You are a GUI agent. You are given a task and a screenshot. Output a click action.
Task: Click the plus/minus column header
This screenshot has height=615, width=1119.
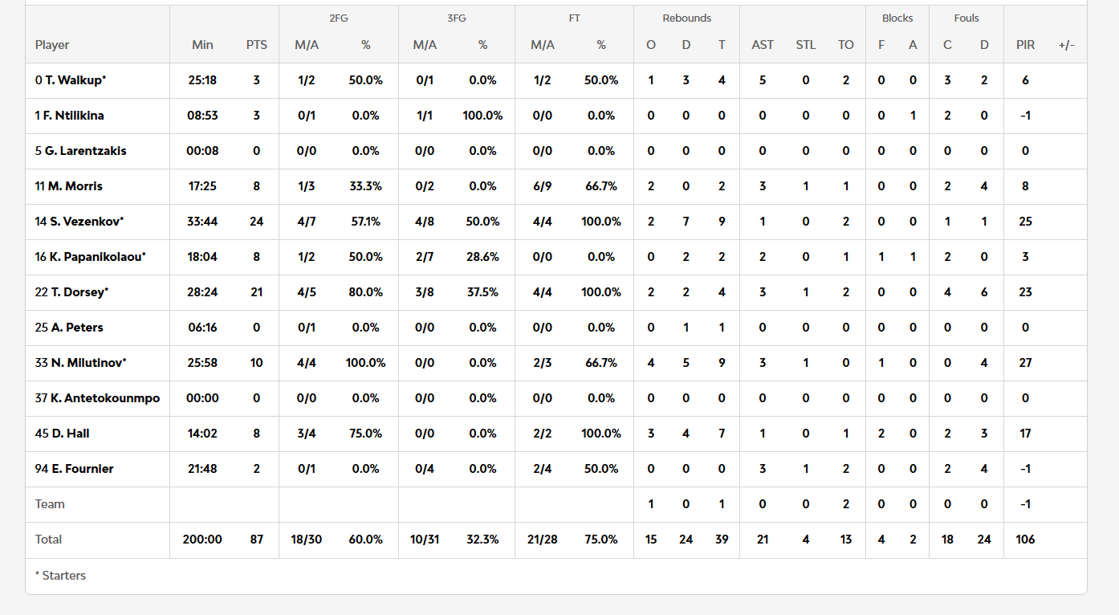tap(1066, 45)
